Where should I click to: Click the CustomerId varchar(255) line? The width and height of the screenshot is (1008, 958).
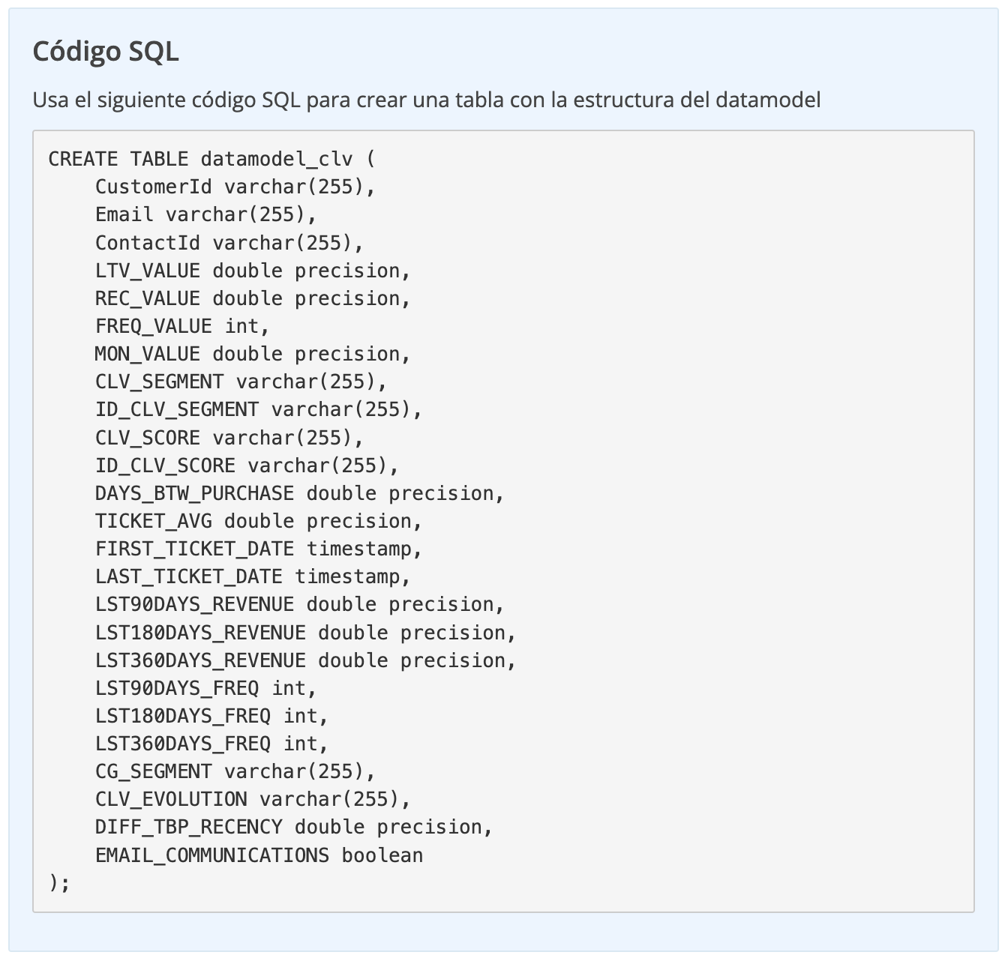pos(235,187)
